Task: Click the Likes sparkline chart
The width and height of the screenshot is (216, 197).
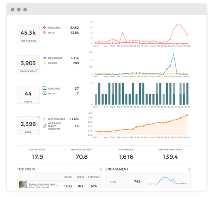Action: 167,181
